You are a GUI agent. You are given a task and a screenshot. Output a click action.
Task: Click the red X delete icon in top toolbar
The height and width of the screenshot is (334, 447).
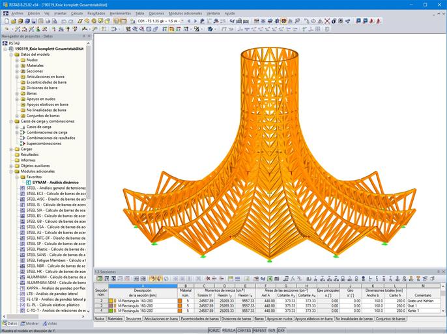point(327,21)
